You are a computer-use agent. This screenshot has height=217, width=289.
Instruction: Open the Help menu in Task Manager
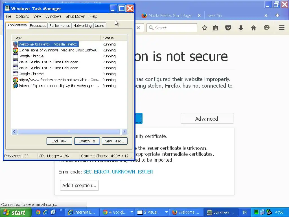pyautogui.click(x=93, y=16)
